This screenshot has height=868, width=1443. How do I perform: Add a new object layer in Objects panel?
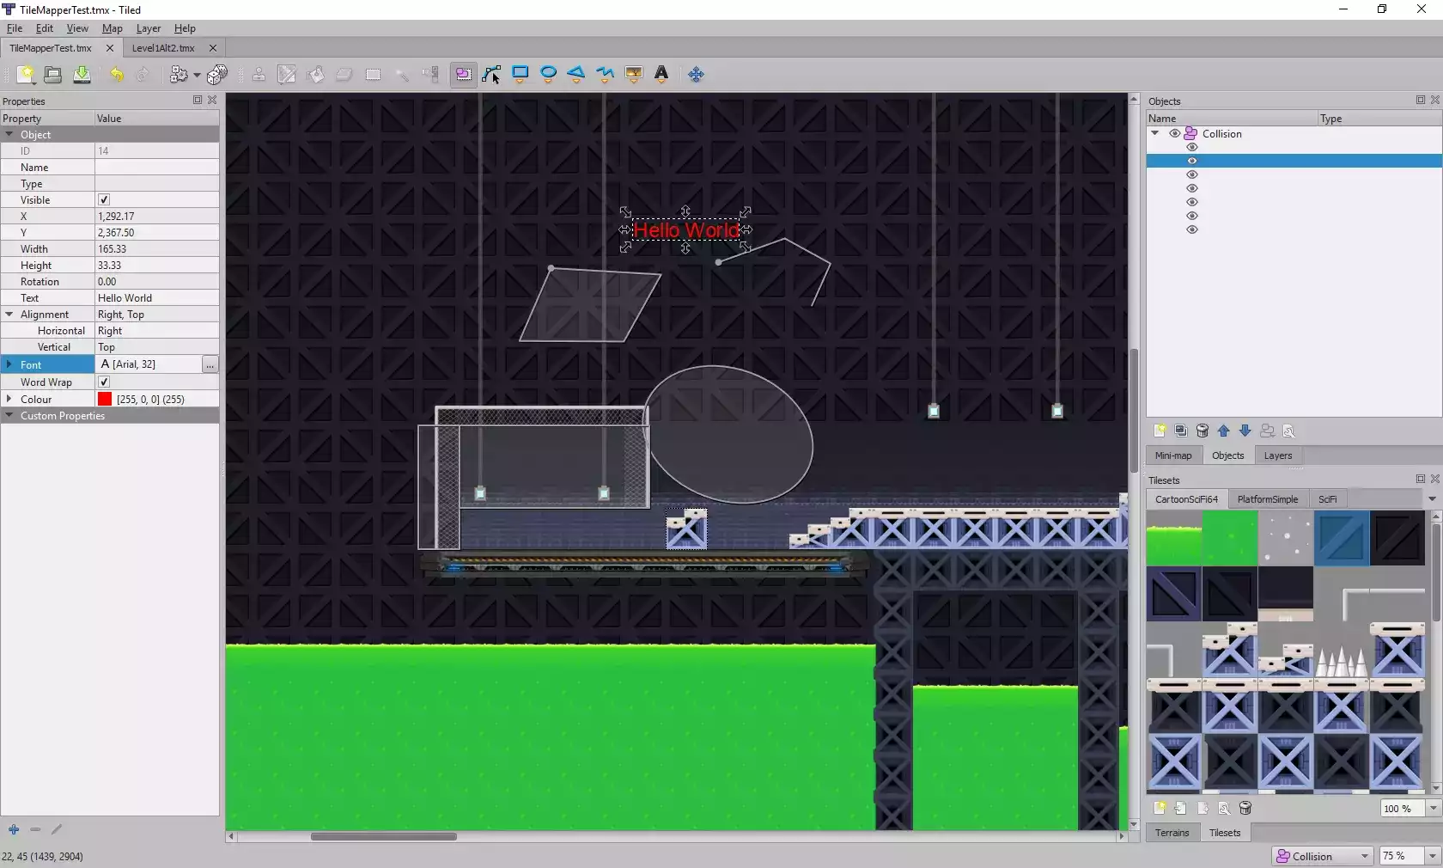coord(1160,431)
